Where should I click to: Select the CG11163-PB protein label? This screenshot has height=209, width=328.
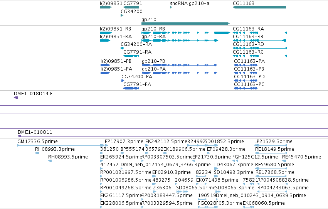(249, 69)
